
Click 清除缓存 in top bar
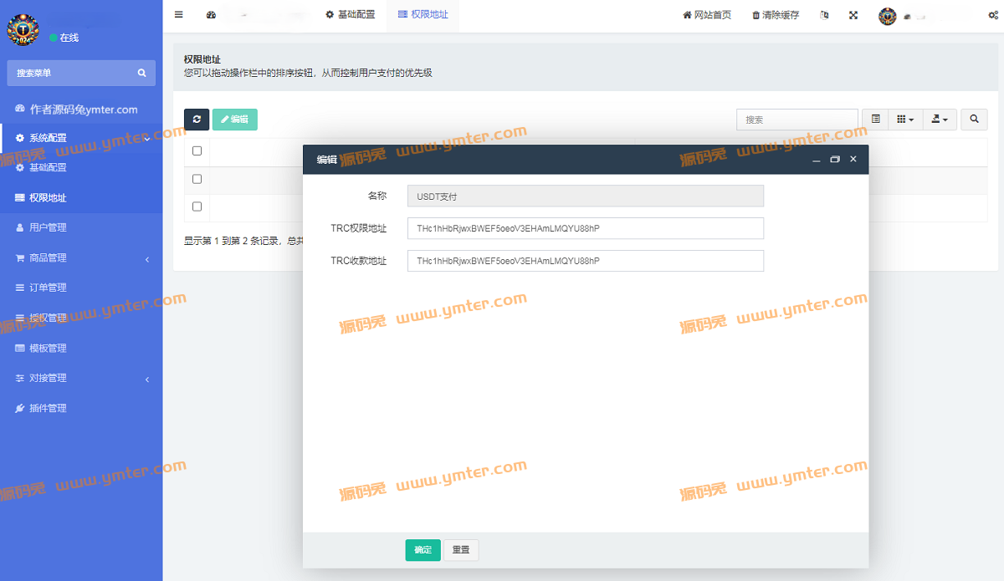(x=776, y=15)
